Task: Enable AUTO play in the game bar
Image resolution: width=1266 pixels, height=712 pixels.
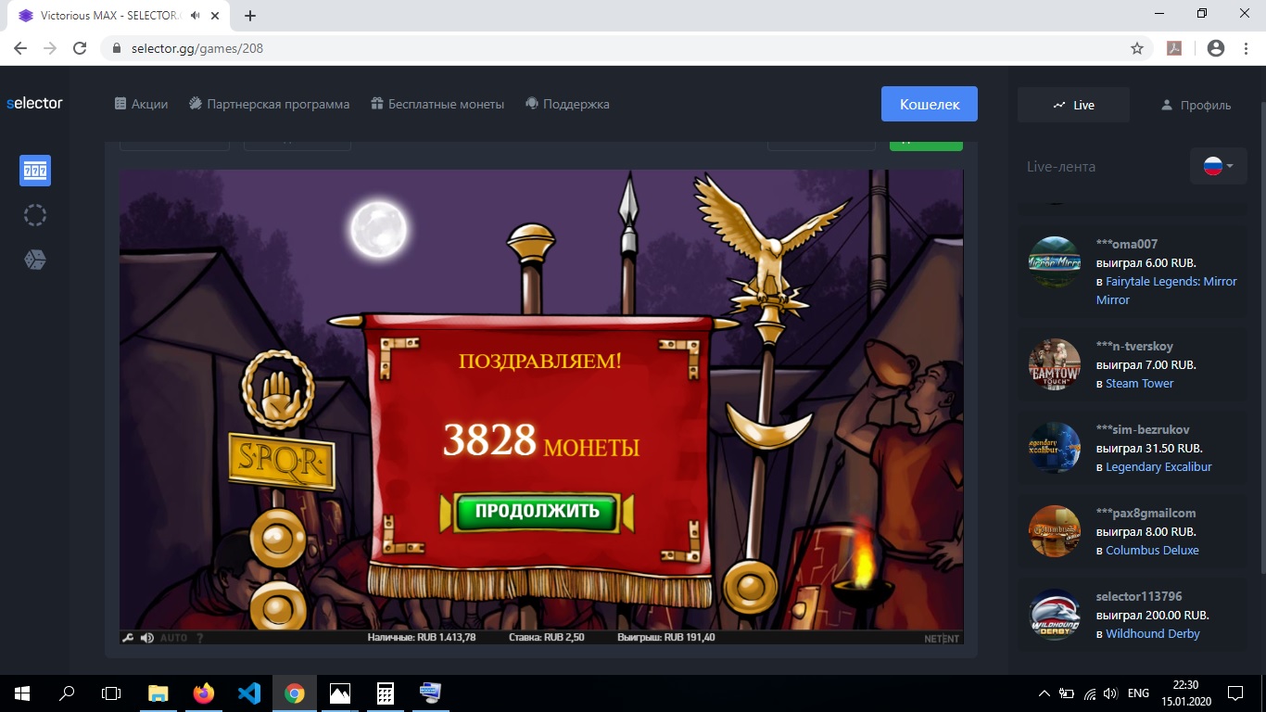Action: point(173,638)
